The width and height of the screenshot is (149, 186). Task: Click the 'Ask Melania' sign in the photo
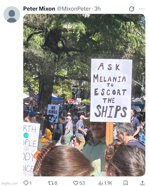click(111, 90)
